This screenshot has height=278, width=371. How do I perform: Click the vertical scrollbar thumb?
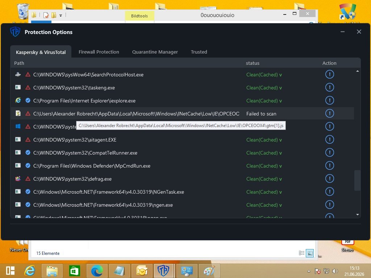(357, 180)
